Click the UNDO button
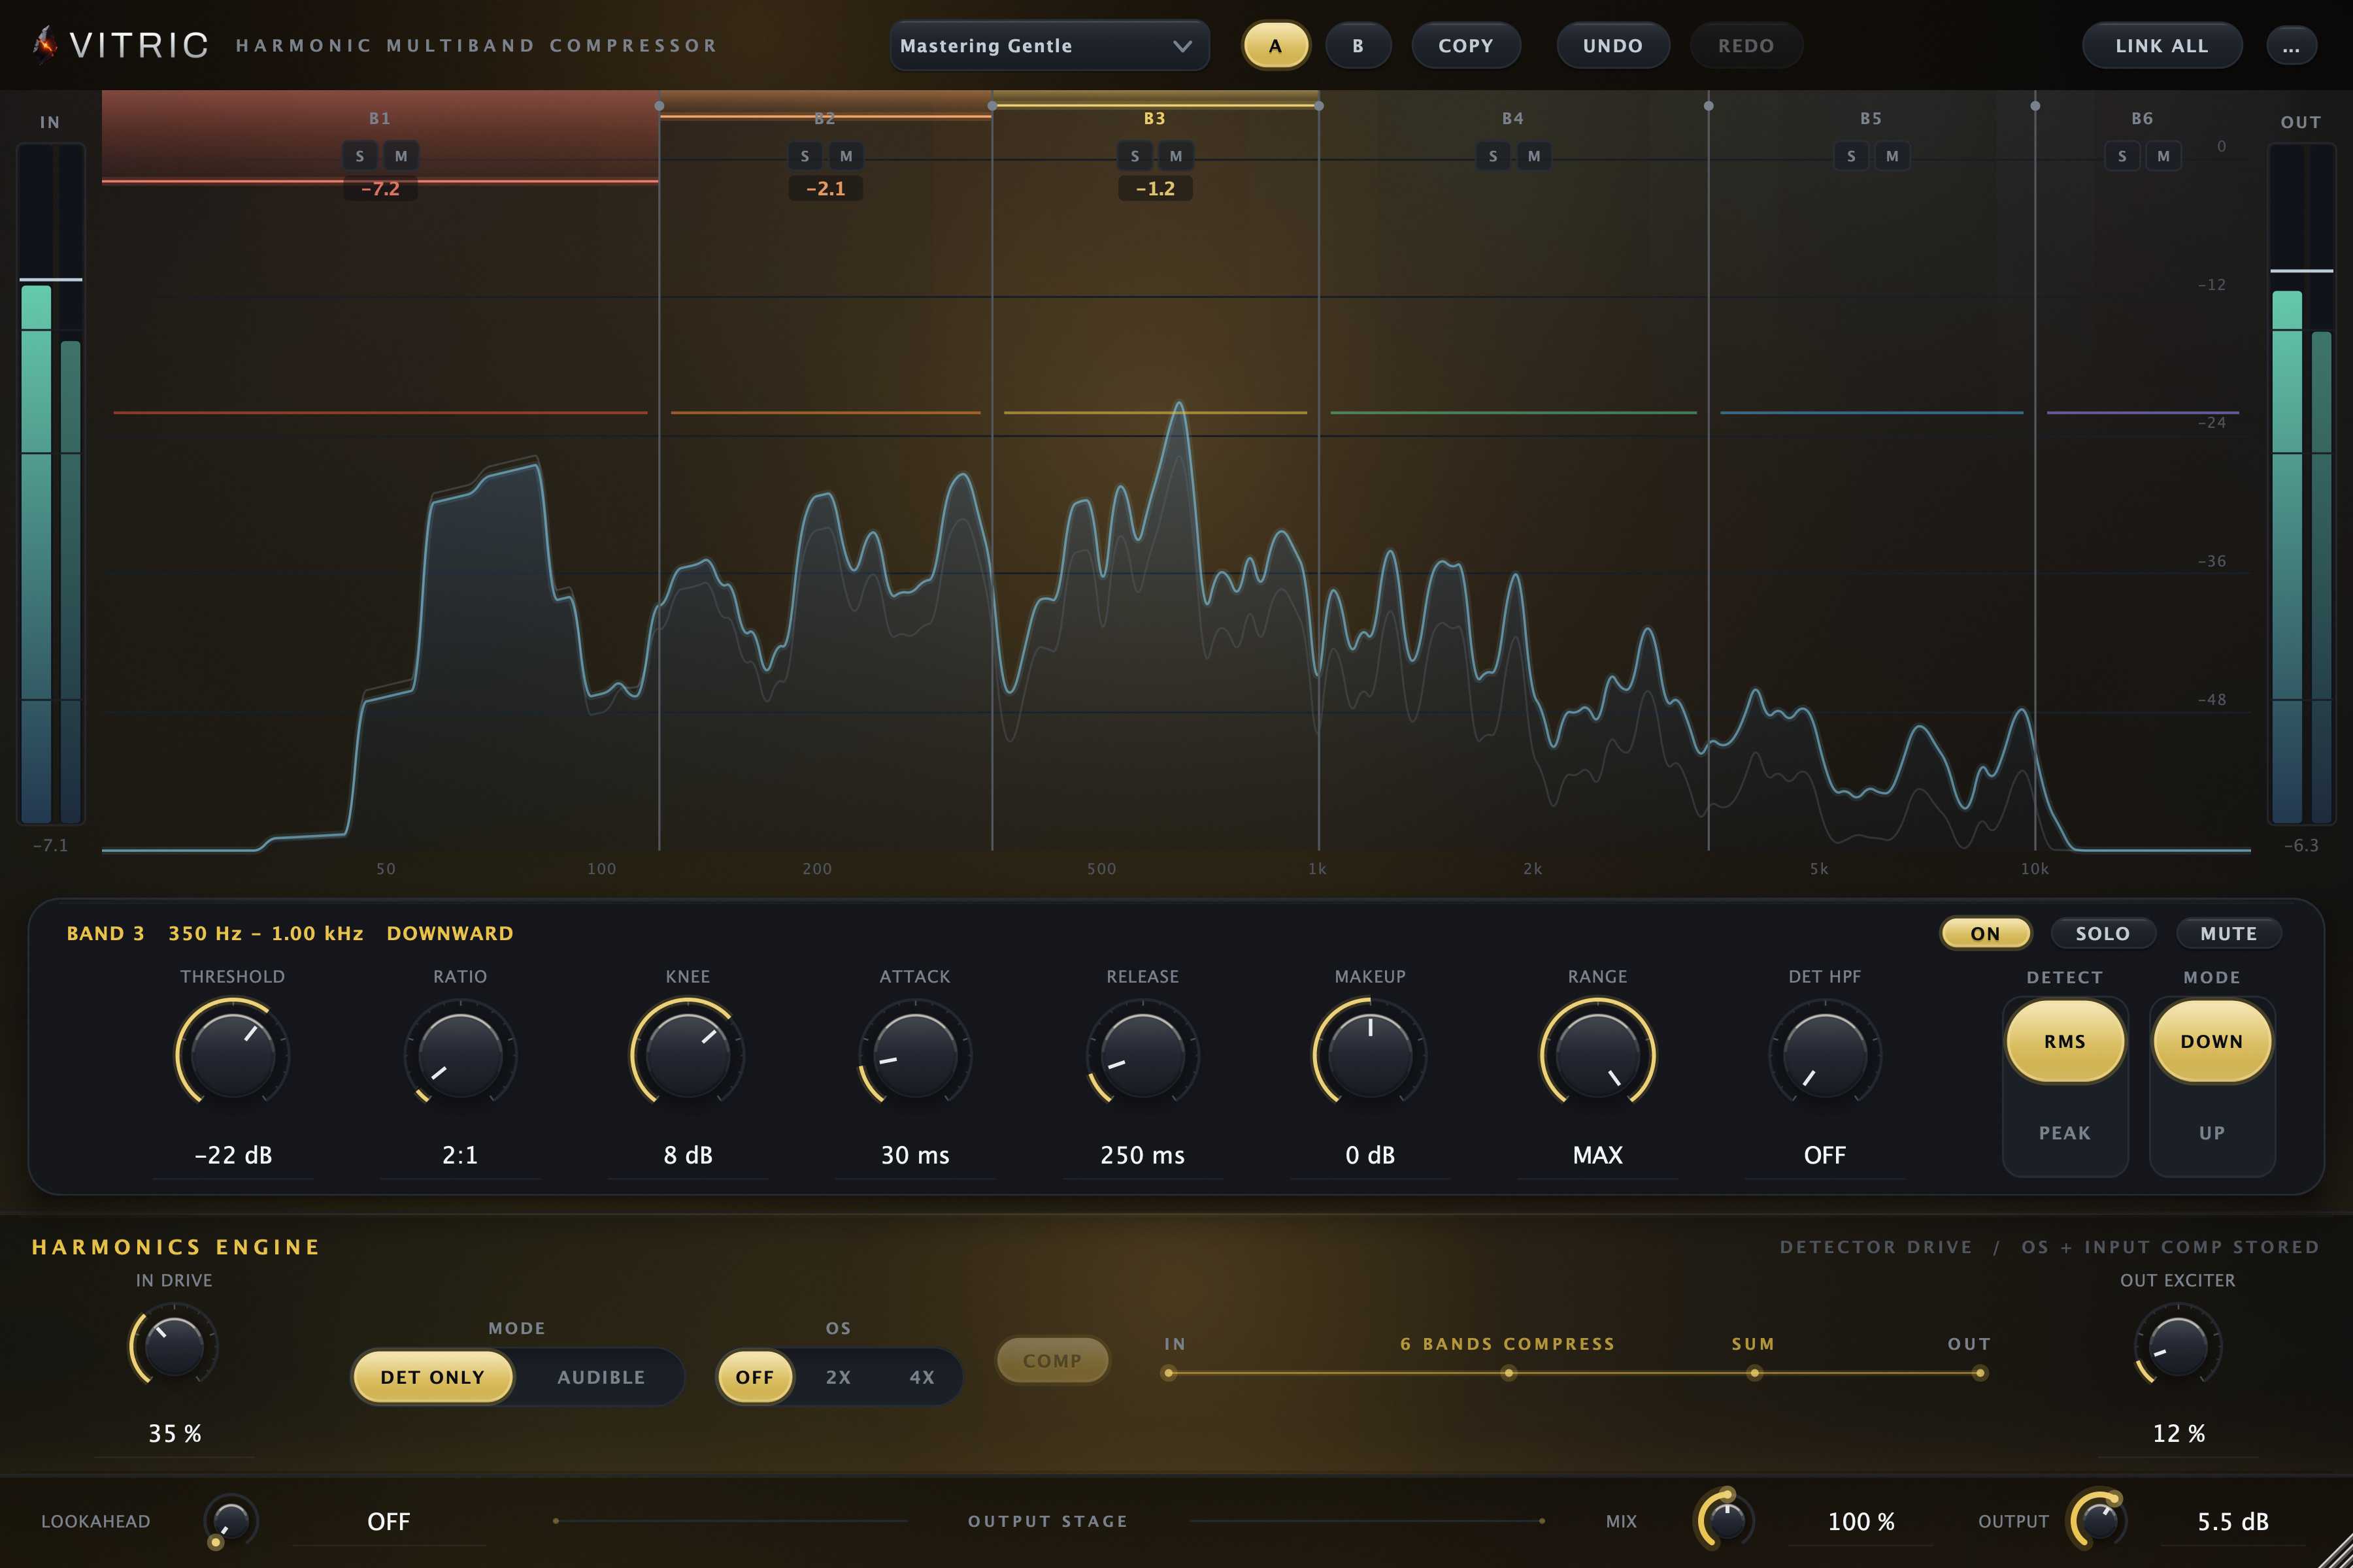The height and width of the screenshot is (1568, 2353). [x=1612, y=46]
